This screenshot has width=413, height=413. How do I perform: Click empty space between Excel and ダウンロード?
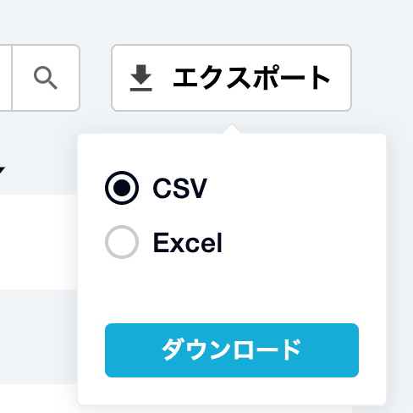232,291
